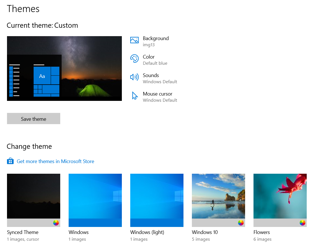Image resolution: width=314 pixels, height=246 pixels.
Task: Click '1 images, cursor' caption
Action: (x=23, y=239)
